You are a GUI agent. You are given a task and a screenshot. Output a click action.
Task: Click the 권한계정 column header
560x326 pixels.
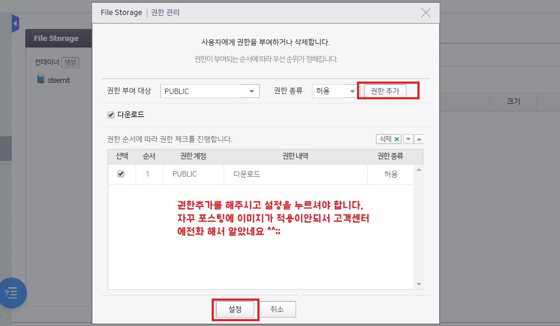(193, 156)
